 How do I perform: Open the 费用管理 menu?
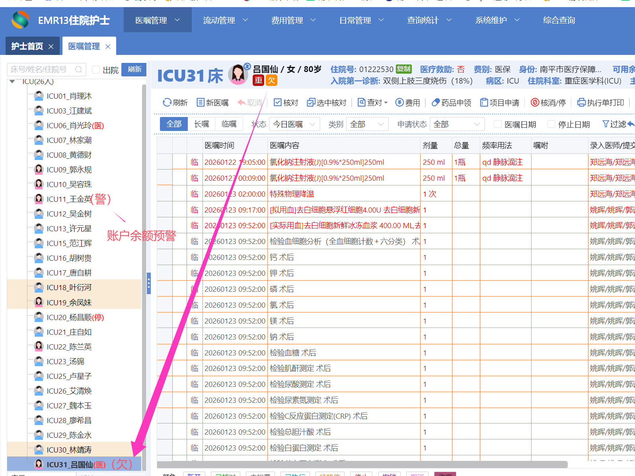(x=294, y=20)
